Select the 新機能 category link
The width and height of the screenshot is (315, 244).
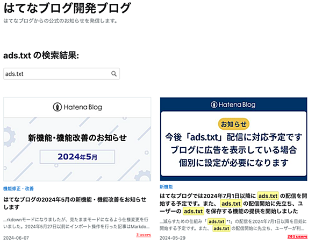point(166,187)
